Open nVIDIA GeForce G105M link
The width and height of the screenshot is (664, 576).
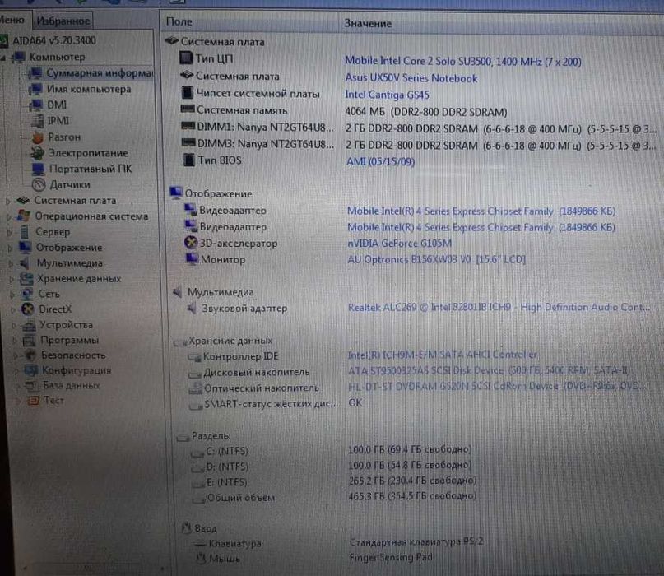[399, 244]
